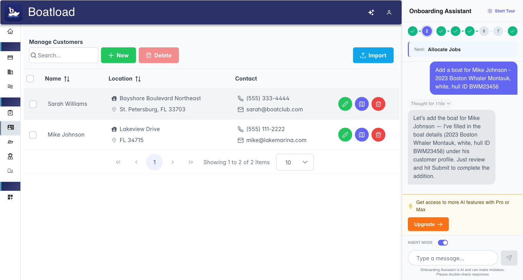Turn off the Agent Mode toggle
Screen dimensions: 523x280
(443, 243)
